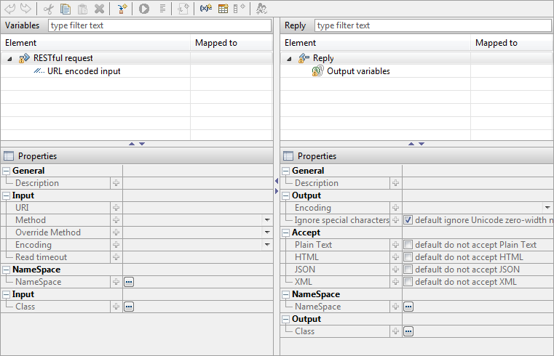
Task: Click the Copy icon in toolbar
Action: point(66,9)
